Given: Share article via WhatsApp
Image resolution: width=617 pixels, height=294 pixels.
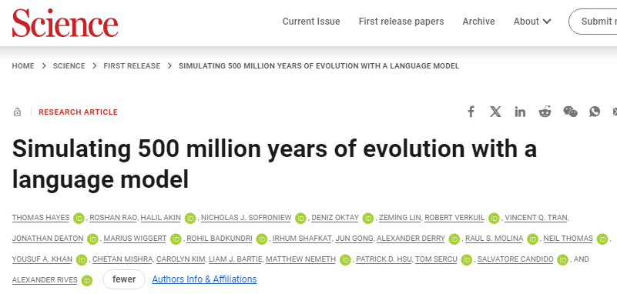Looking at the screenshot, I should 595,112.
